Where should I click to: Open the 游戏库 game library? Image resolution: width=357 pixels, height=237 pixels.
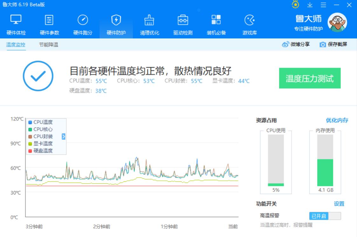pyautogui.click(x=250, y=24)
